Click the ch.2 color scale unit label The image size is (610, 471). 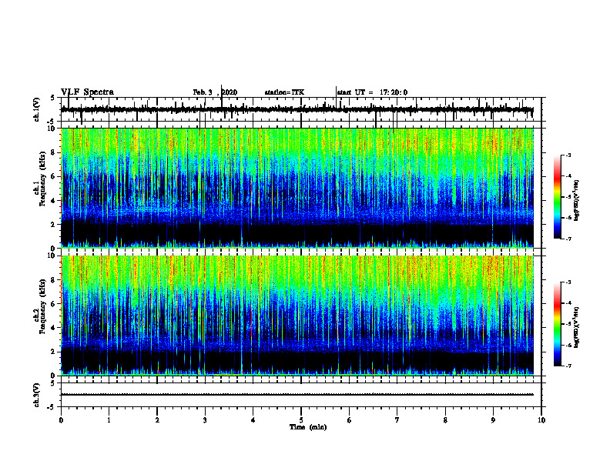577,328
